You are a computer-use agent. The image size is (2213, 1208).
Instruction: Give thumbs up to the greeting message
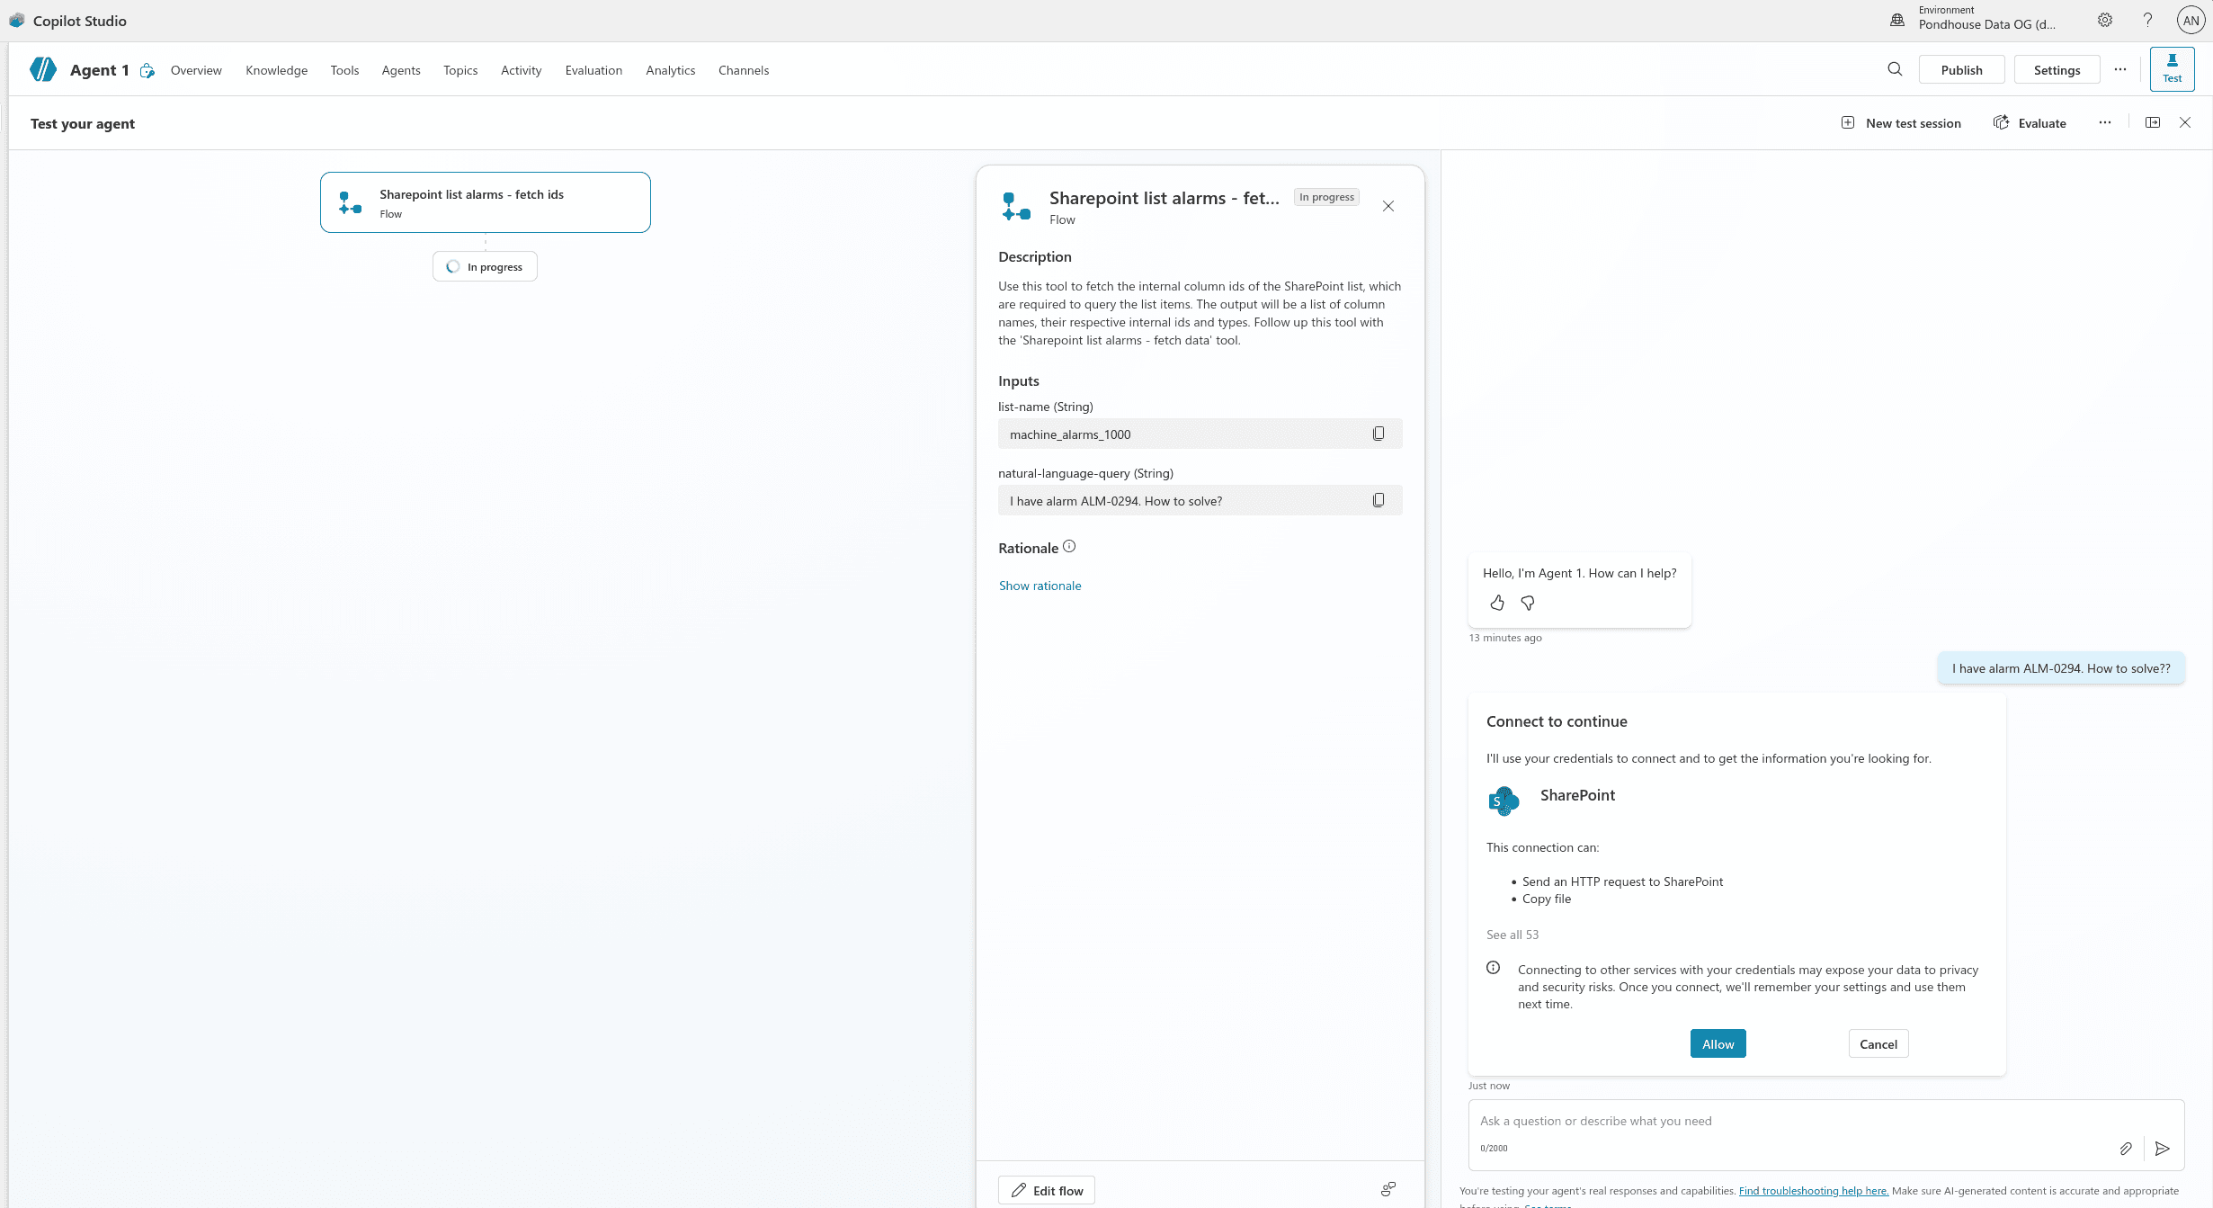coord(1497,603)
